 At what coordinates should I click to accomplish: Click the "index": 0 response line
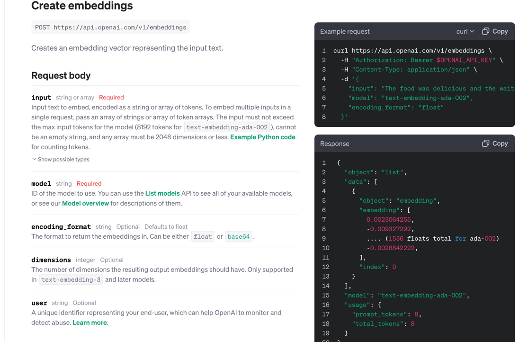(x=377, y=267)
